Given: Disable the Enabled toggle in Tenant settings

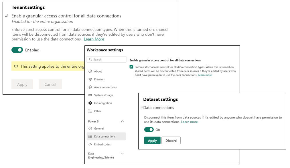Looking at the screenshot, I should 17,50.
